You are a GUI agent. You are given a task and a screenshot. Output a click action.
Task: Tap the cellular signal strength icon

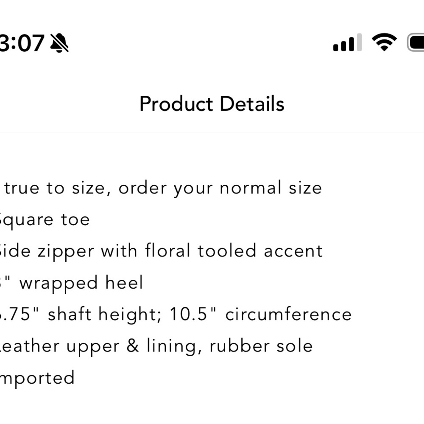[x=347, y=43]
